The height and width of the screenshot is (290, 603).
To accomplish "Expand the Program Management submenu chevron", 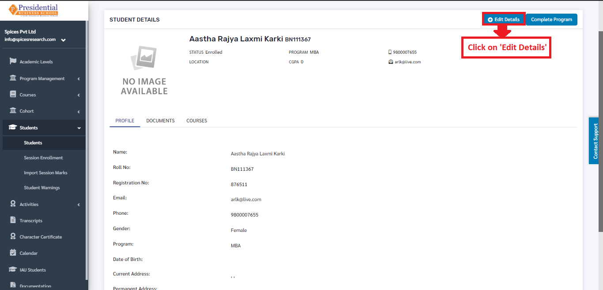I will click(x=79, y=79).
